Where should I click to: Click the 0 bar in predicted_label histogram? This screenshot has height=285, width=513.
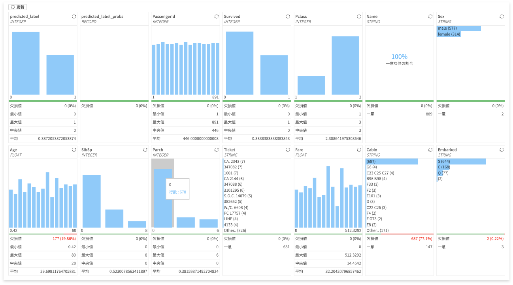[x=26, y=63]
